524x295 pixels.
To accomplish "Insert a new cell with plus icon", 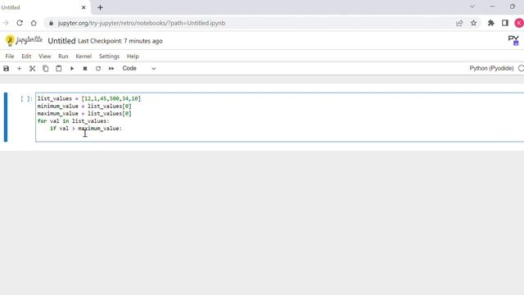I will 19,69.
